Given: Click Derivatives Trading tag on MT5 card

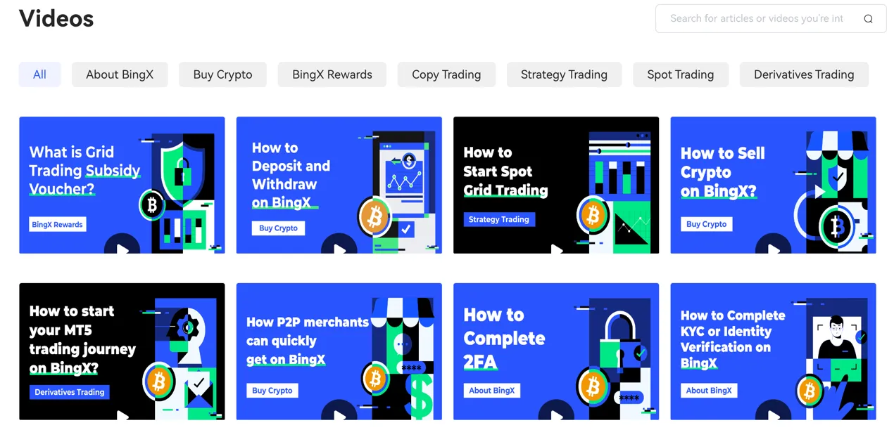Looking at the screenshot, I should point(70,392).
